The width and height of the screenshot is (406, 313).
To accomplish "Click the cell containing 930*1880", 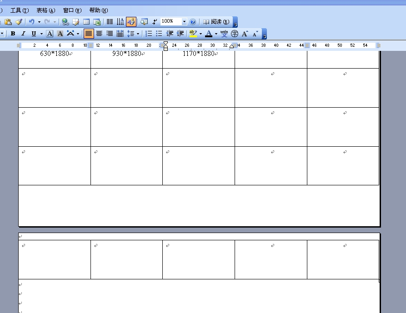I will click(126, 59).
